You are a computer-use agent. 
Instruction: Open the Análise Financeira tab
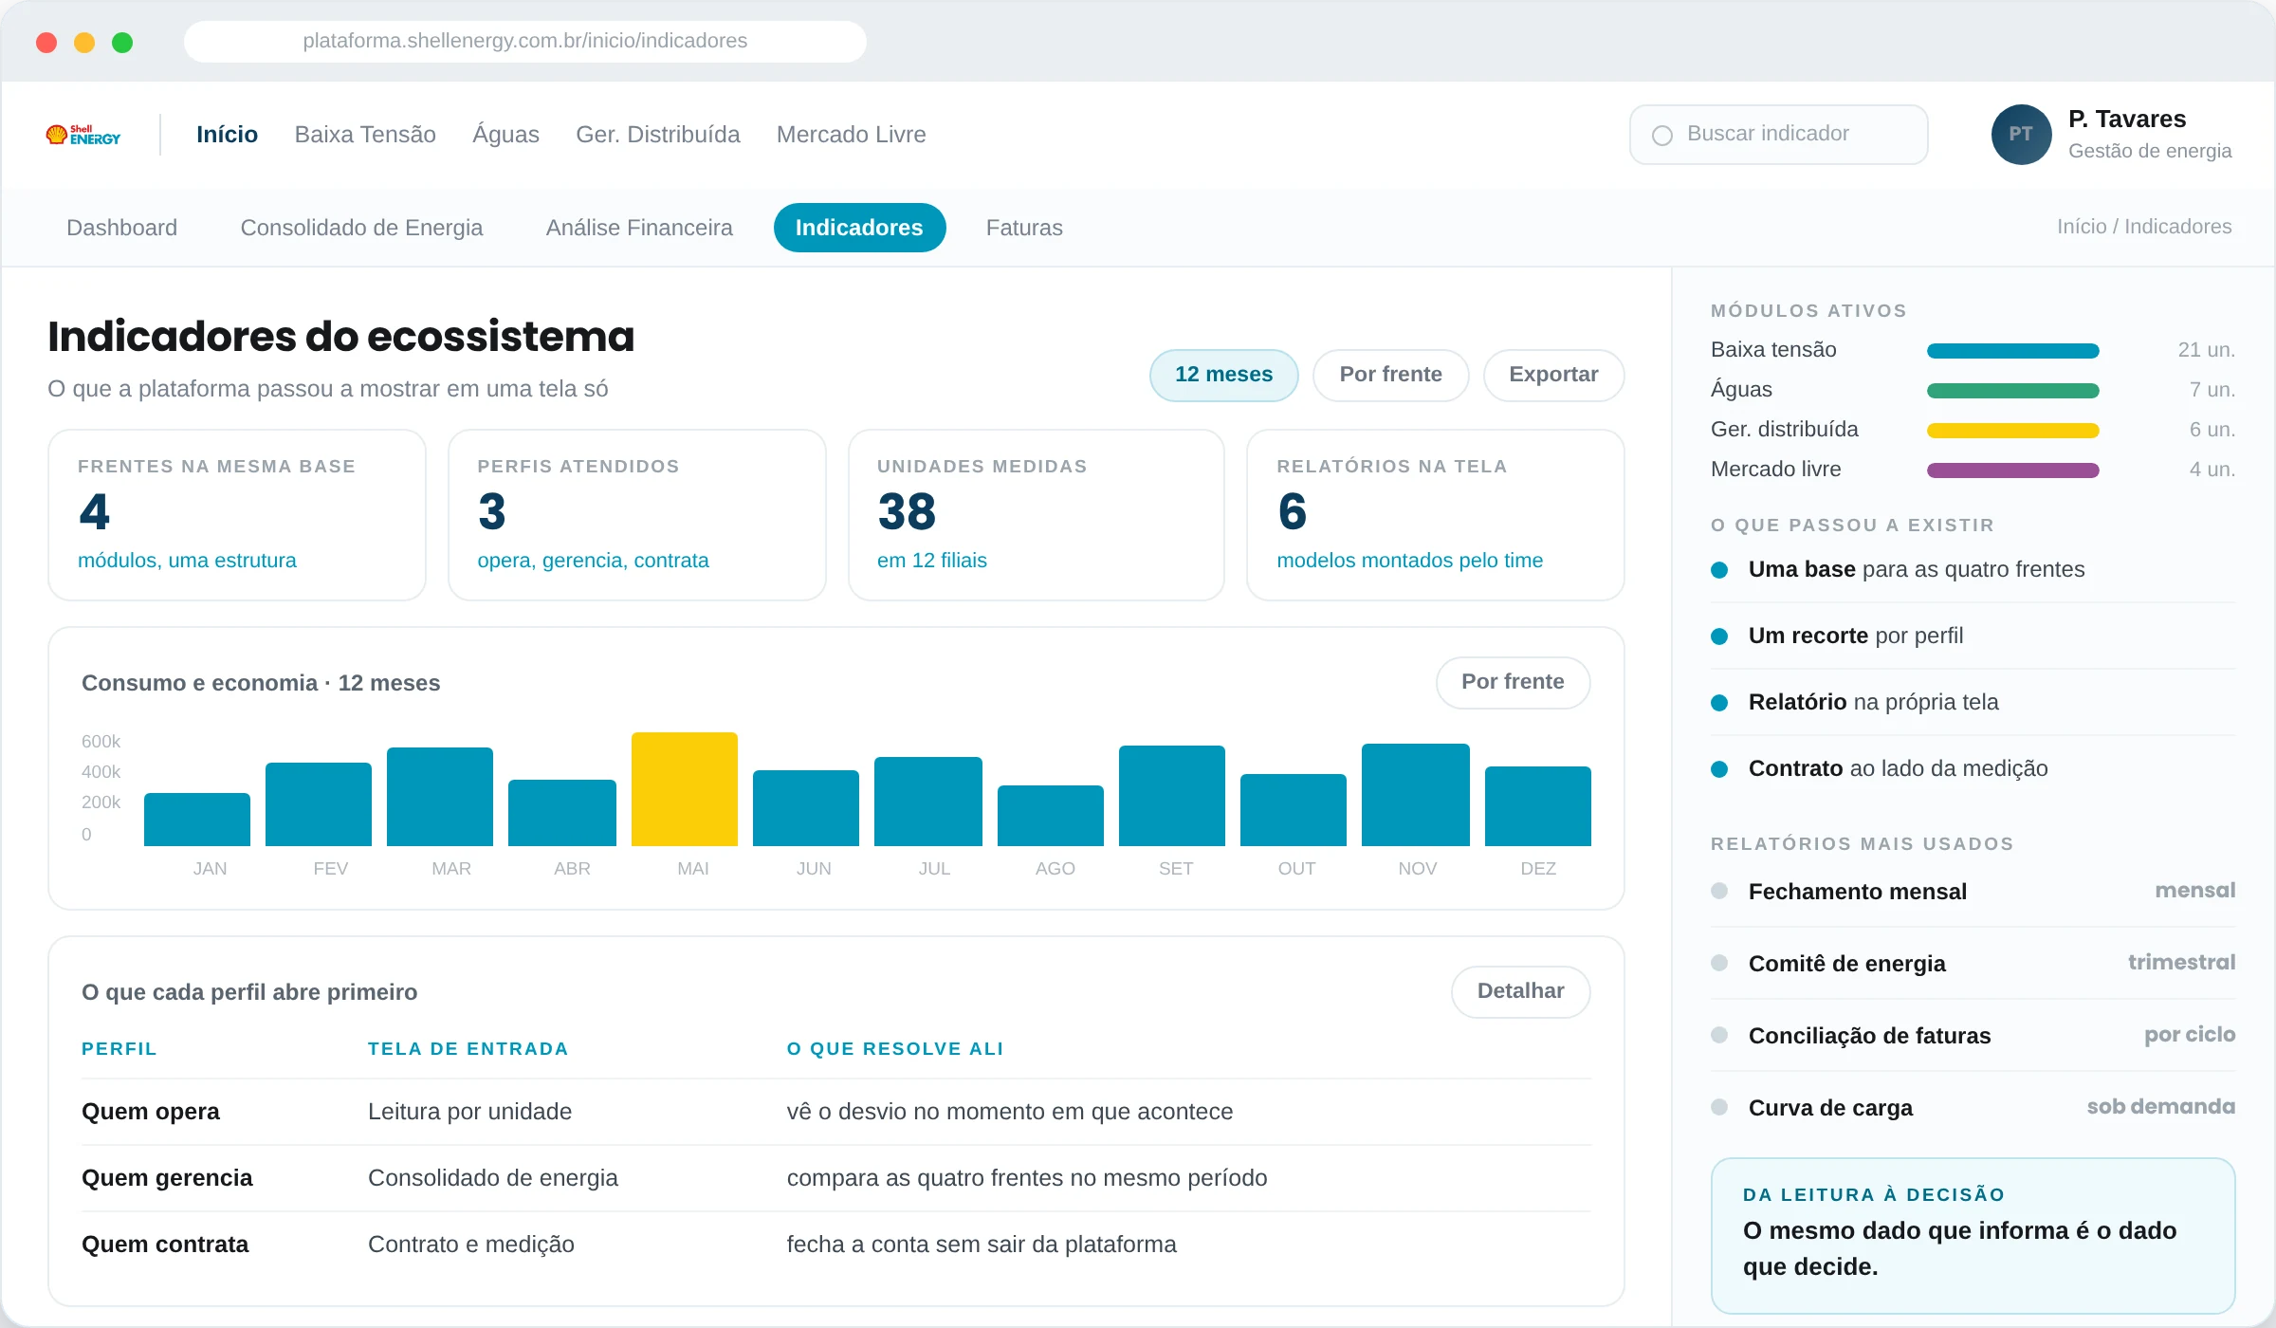pyautogui.click(x=639, y=228)
